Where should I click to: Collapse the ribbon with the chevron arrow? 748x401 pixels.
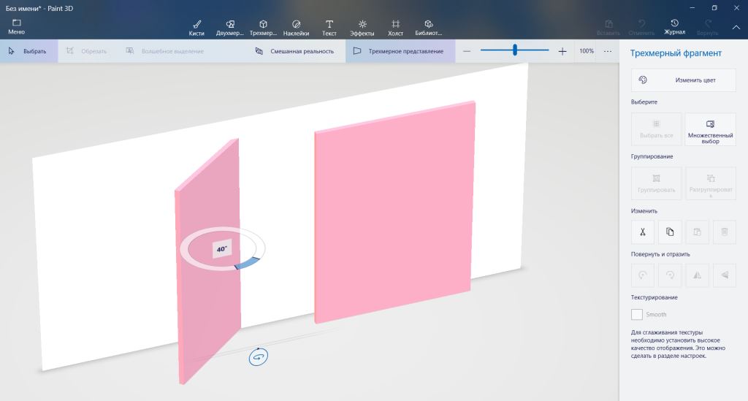click(736, 27)
